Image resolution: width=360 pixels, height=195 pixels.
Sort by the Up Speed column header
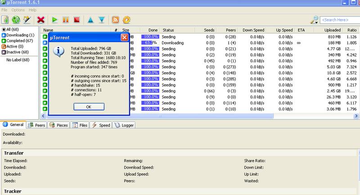(280, 30)
